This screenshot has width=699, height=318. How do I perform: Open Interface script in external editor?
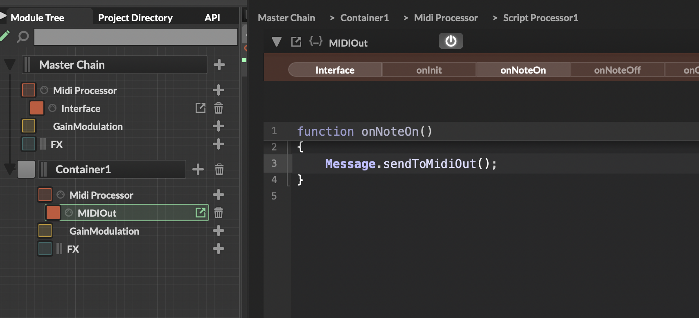pyautogui.click(x=201, y=108)
